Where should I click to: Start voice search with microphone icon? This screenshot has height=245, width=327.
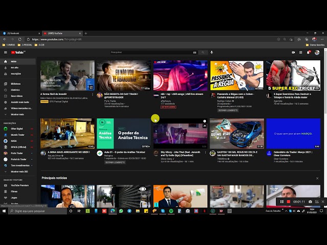(x=212, y=53)
